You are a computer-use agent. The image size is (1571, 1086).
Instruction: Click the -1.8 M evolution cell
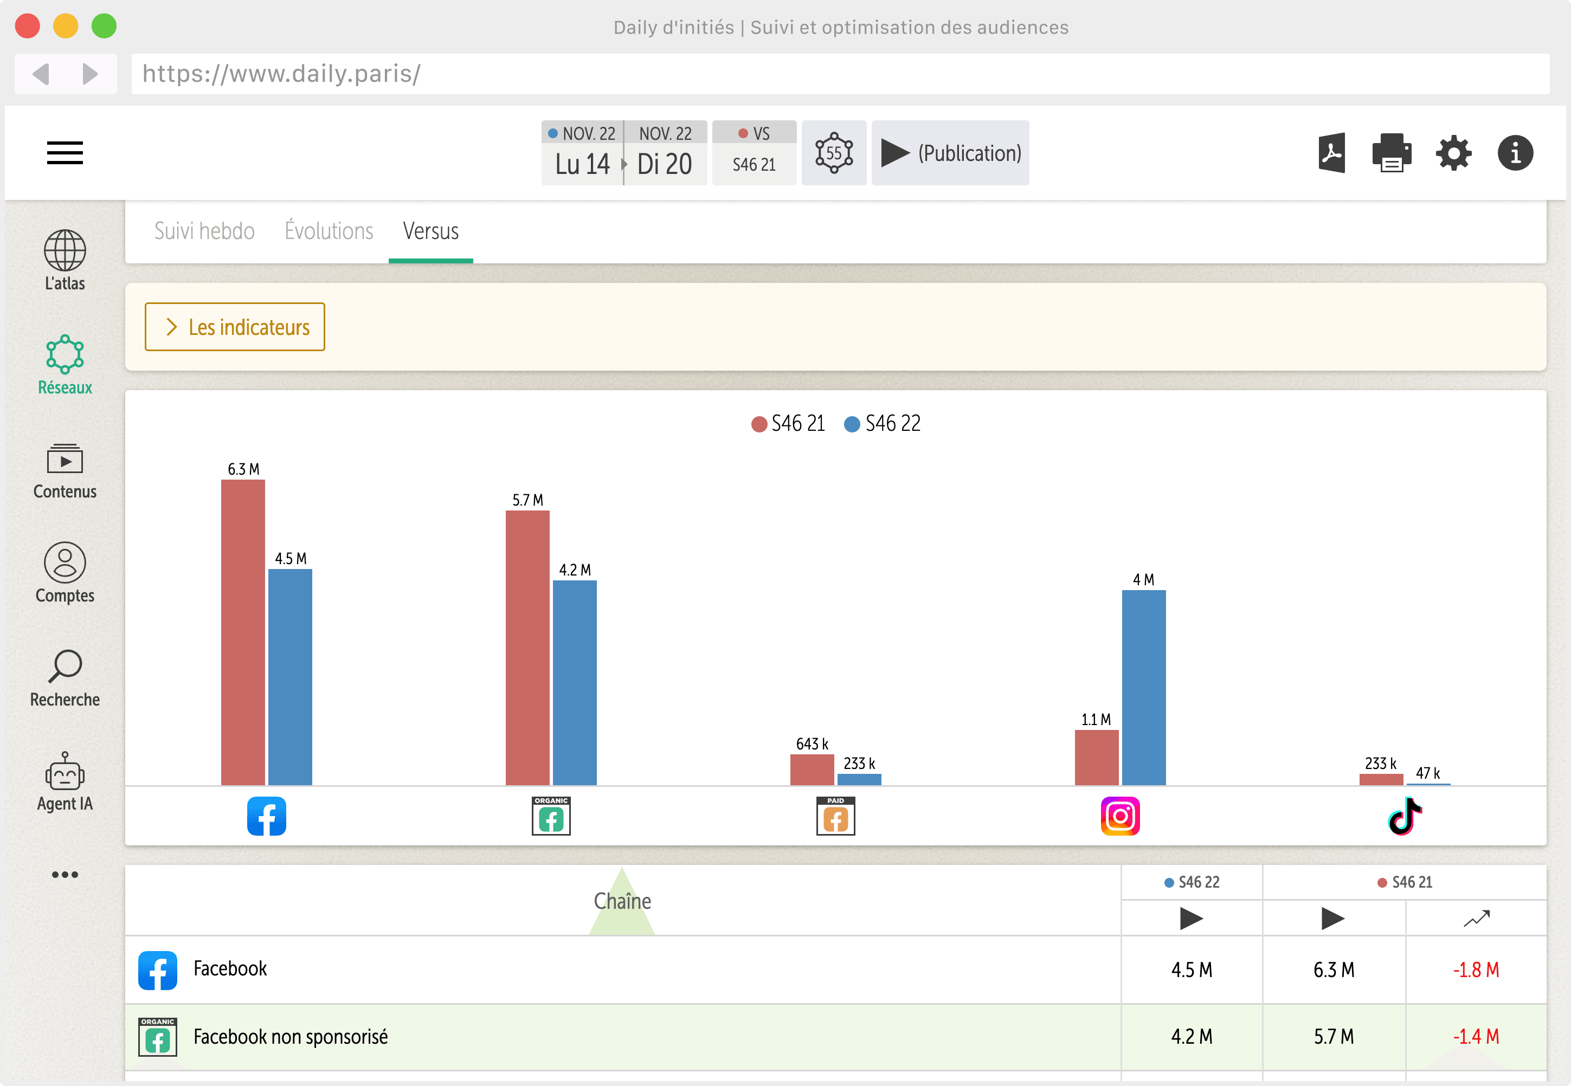(x=1476, y=969)
